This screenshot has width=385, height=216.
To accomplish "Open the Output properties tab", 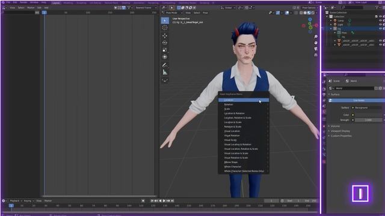I will click(x=324, y=95).
